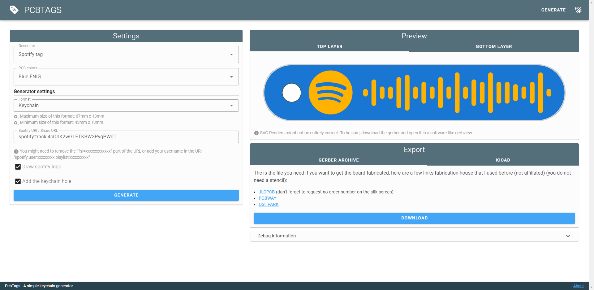Open PCB colors dropdown showing Blue ENIG

coord(126,77)
